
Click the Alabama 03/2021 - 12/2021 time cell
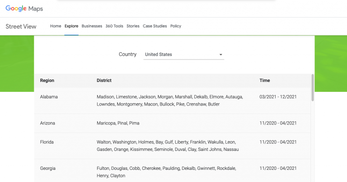(278, 97)
